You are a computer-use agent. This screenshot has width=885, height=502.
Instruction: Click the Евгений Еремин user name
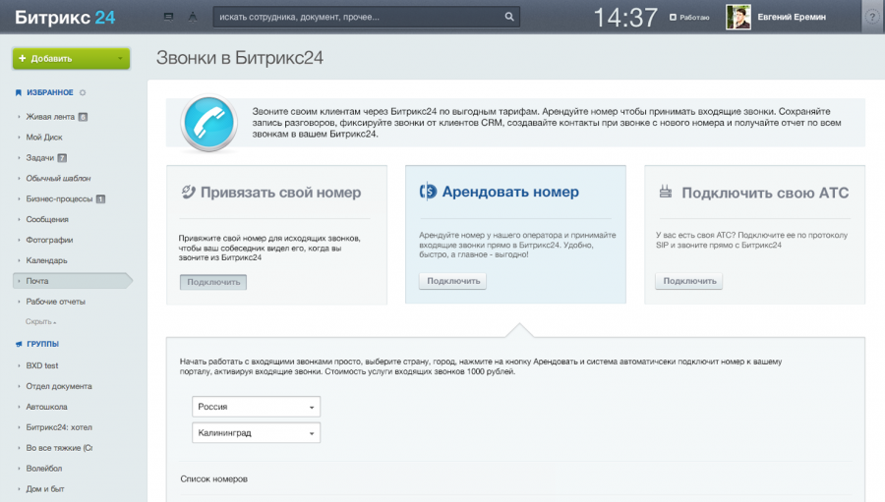tap(792, 17)
